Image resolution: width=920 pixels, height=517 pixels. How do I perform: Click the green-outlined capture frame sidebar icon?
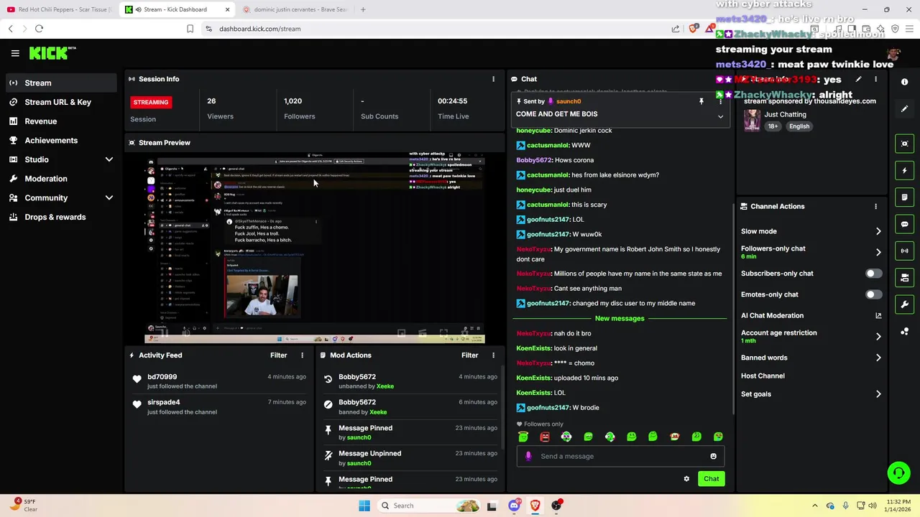point(905,144)
